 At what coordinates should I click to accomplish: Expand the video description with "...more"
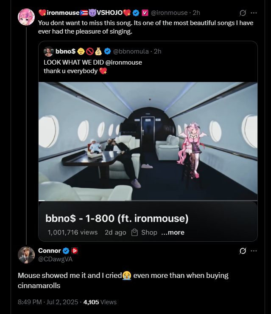coord(173,232)
